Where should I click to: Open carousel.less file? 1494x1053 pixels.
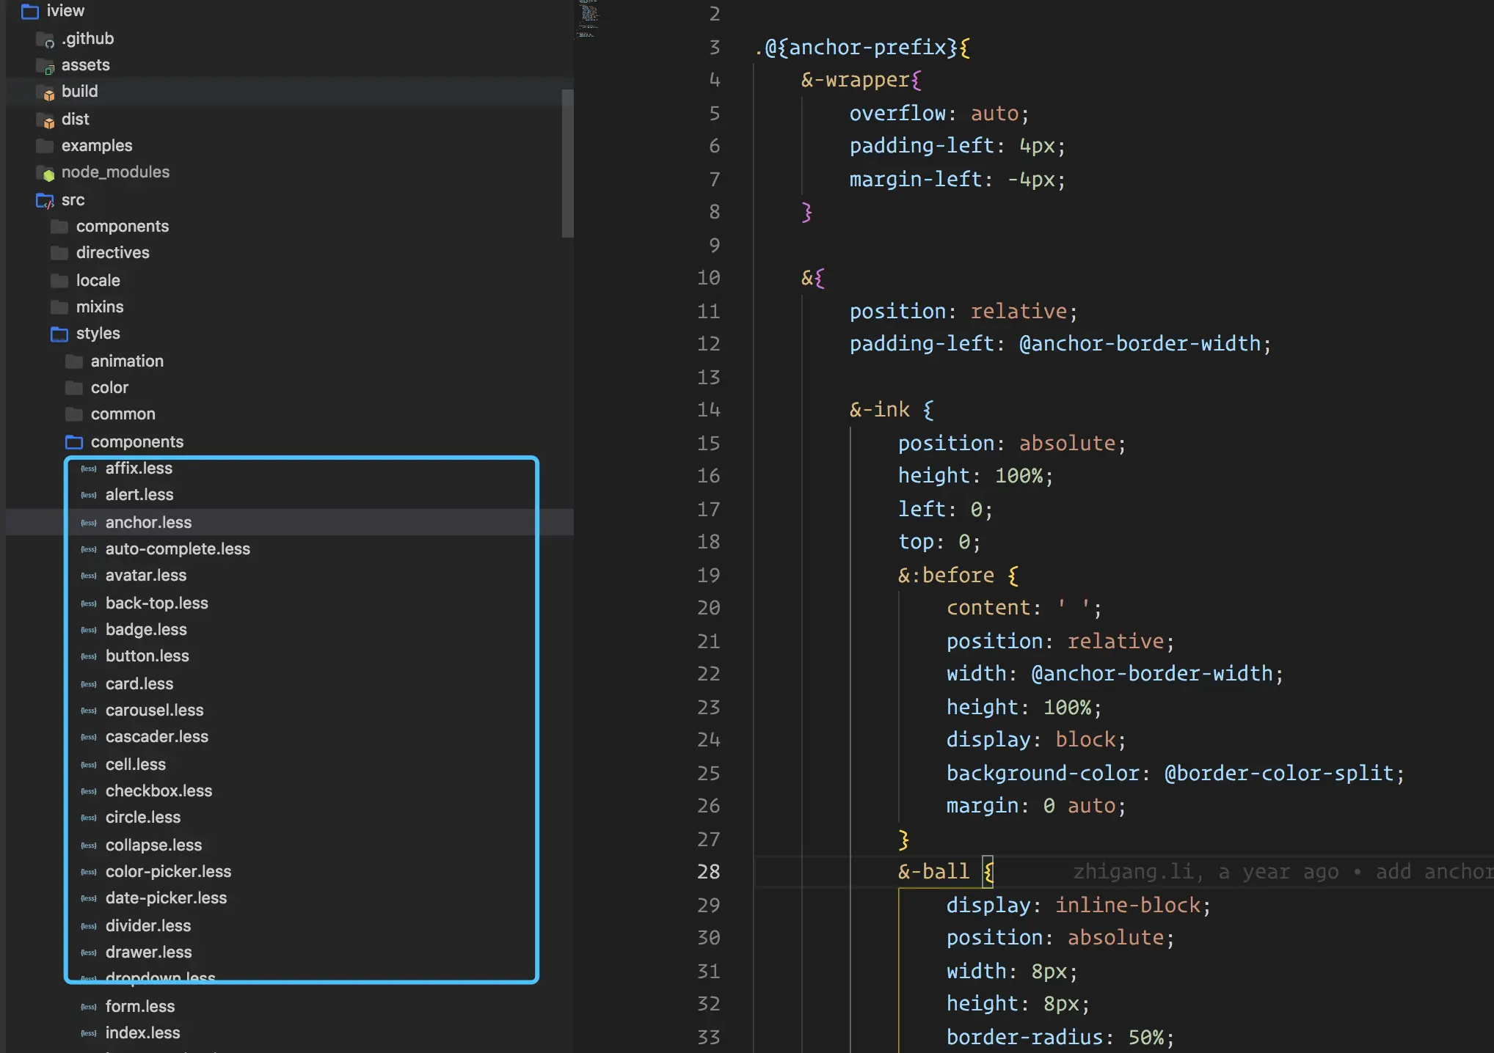tap(154, 710)
